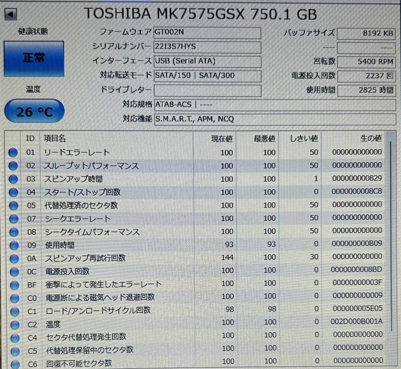Click the status icon for シークタイムパフォーマンス row
This screenshot has height=369, width=401.
pos(13,232)
